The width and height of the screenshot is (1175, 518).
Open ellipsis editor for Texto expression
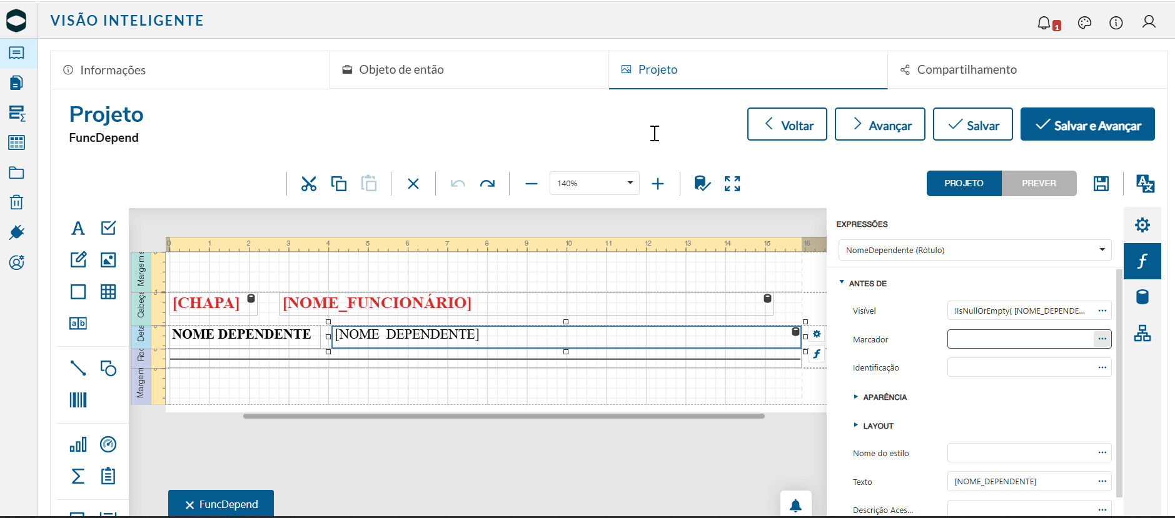point(1102,481)
